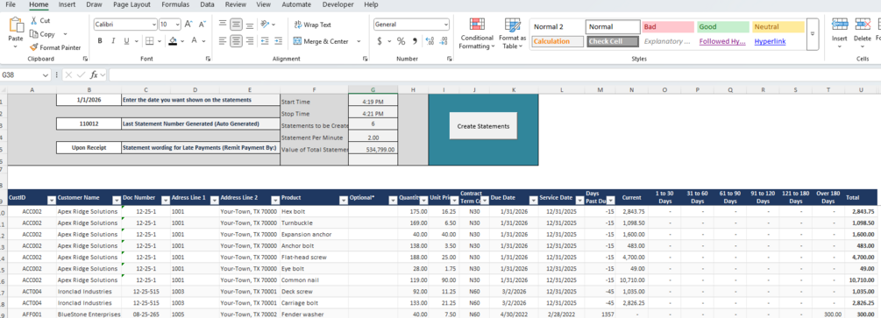Apply Comma Style format
The width and height of the screenshot is (881, 318).
coord(416,41)
